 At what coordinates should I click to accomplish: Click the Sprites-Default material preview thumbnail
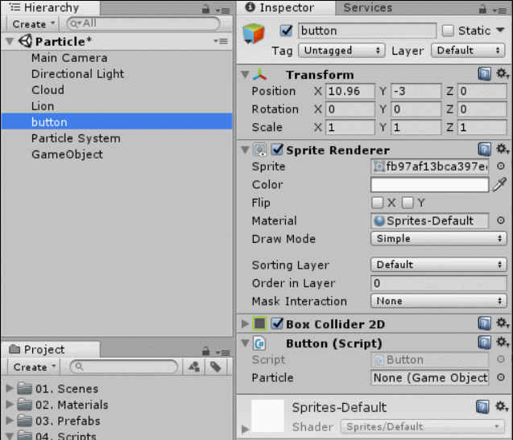click(x=267, y=416)
